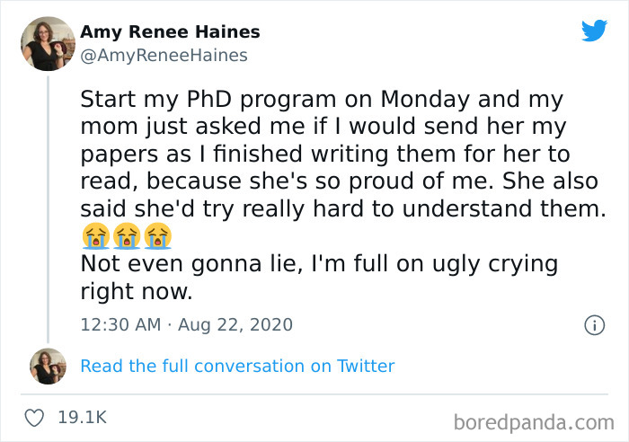
Task: Click the last crying face emoji
Action: point(157,236)
